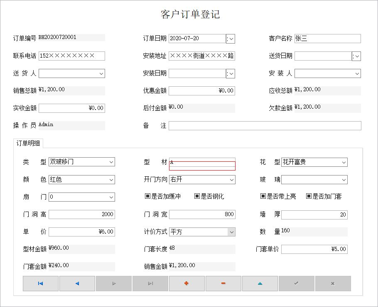The height and width of the screenshot is (307, 378).
Task: Click the 型材金额 value ¥960.00
Action: click(x=59, y=248)
